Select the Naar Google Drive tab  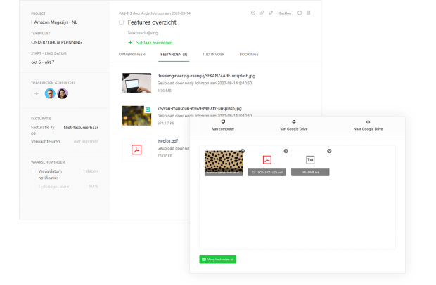[x=368, y=126]
